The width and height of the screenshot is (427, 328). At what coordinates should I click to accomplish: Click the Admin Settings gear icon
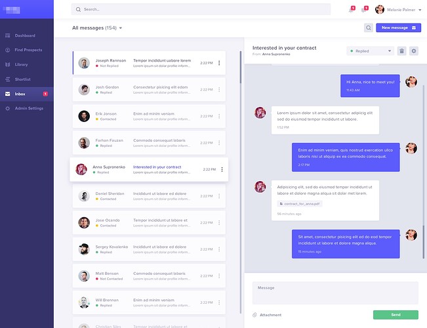point(8,108)
